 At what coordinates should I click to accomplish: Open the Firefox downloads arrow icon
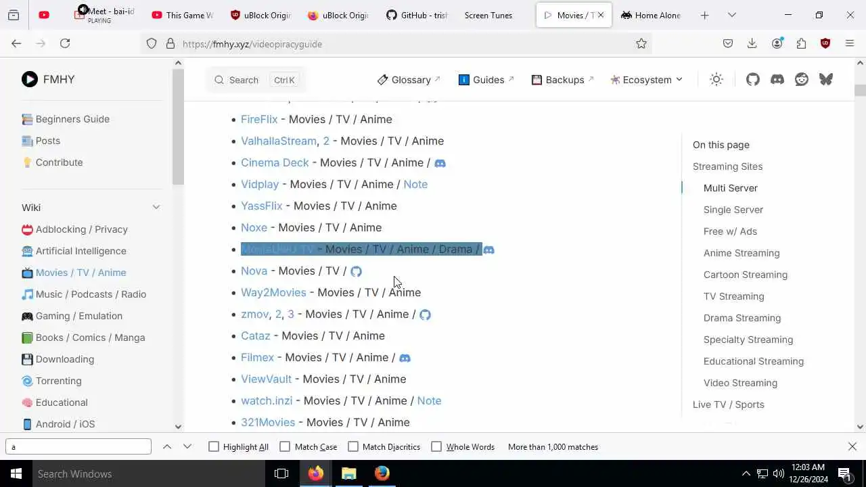pos(752,43)
